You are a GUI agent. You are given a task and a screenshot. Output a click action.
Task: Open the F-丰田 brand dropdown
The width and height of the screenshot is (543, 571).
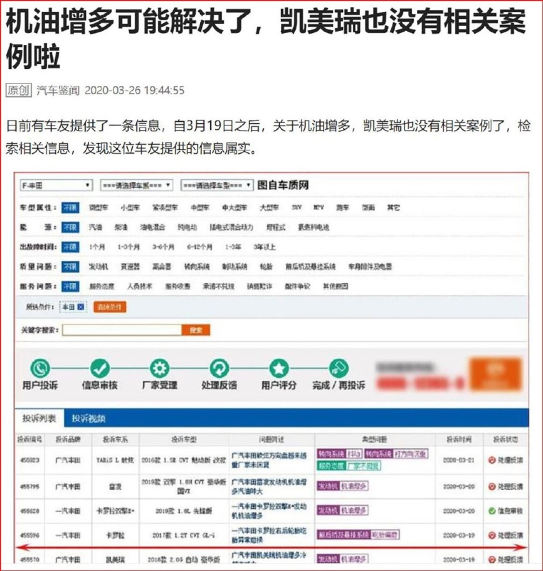coord(56,185)
